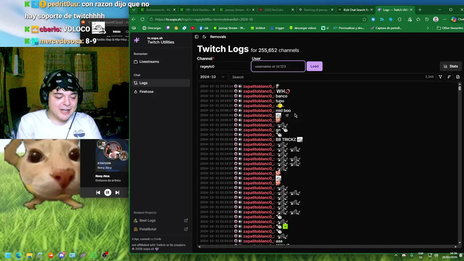464x261 pixels.
Task: Toggle the sidebar panel icon beside Removals
Action: (x=196, y=37)
